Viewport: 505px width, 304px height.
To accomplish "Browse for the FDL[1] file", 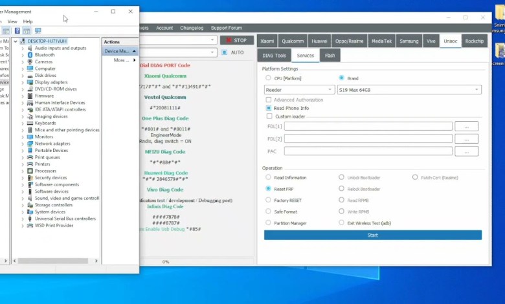I will [466, 126].
